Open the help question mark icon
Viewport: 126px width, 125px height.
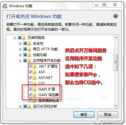click(x=116, y=16)
